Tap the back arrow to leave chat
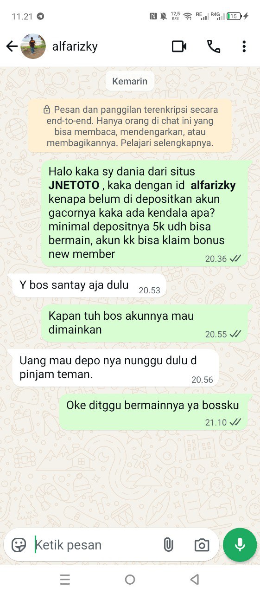 (12, 46)
